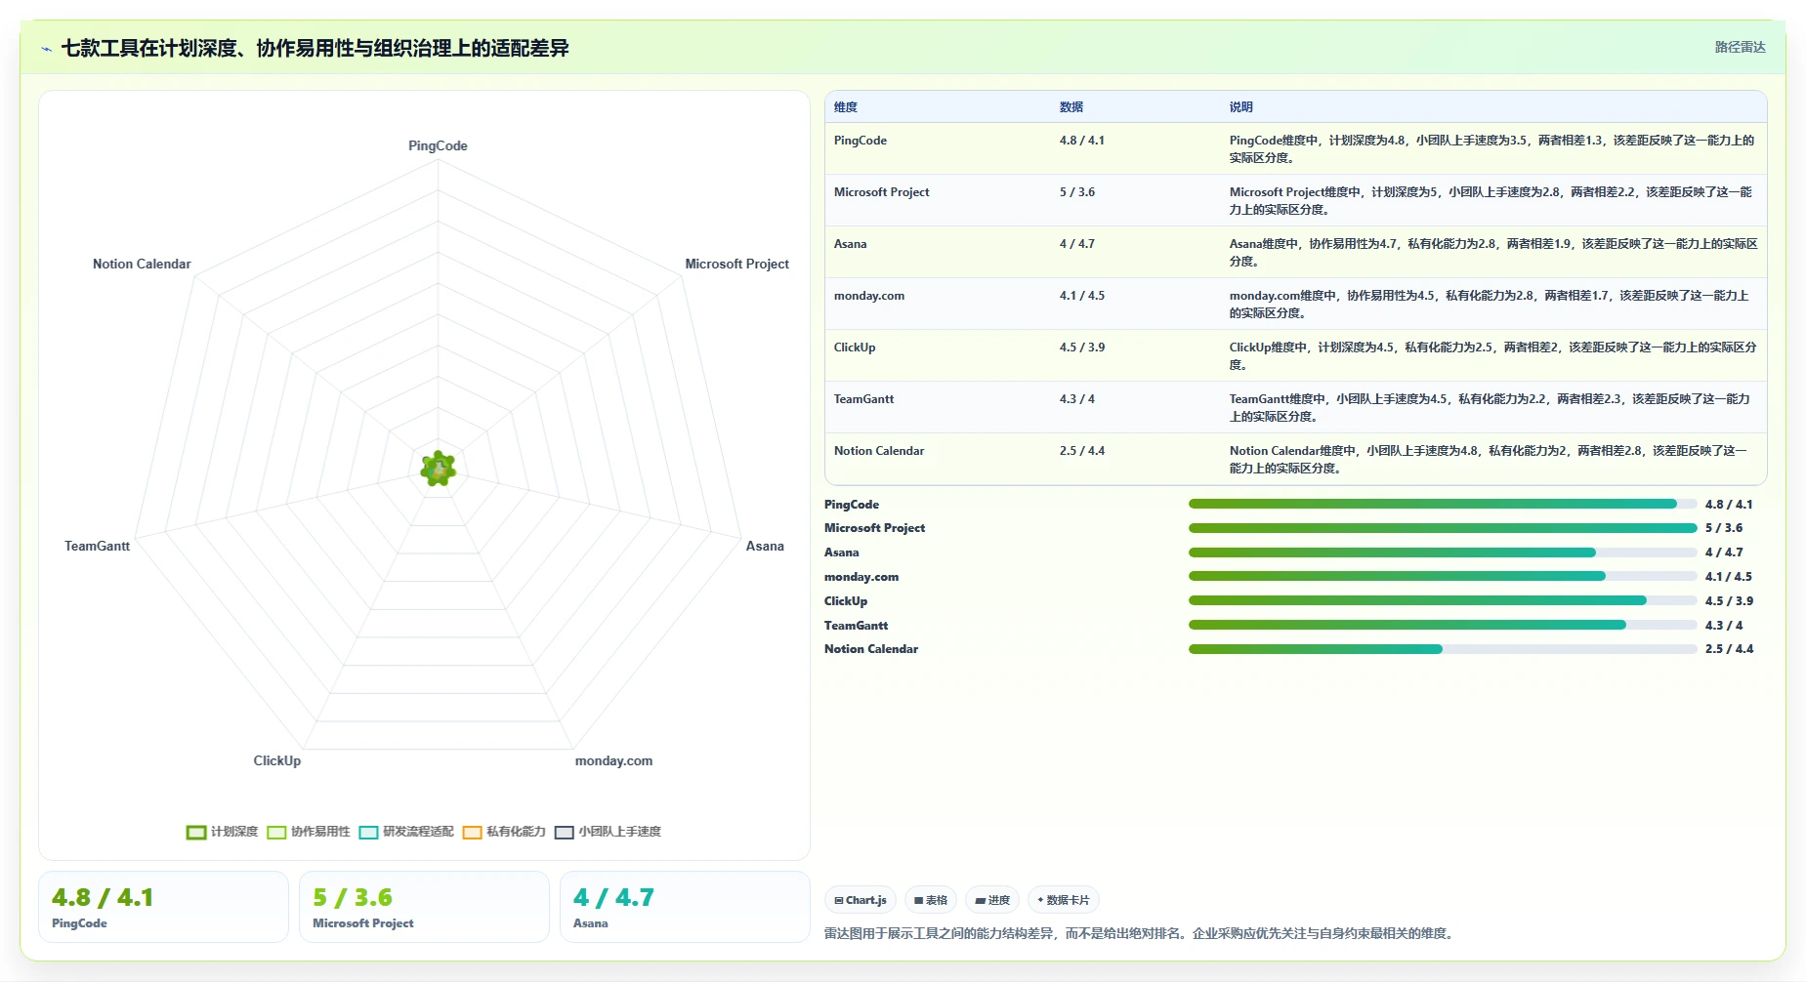This screenshot has height=982, width=1806.
Task: Click the small blue icon beside the page title
Action: 46,49
